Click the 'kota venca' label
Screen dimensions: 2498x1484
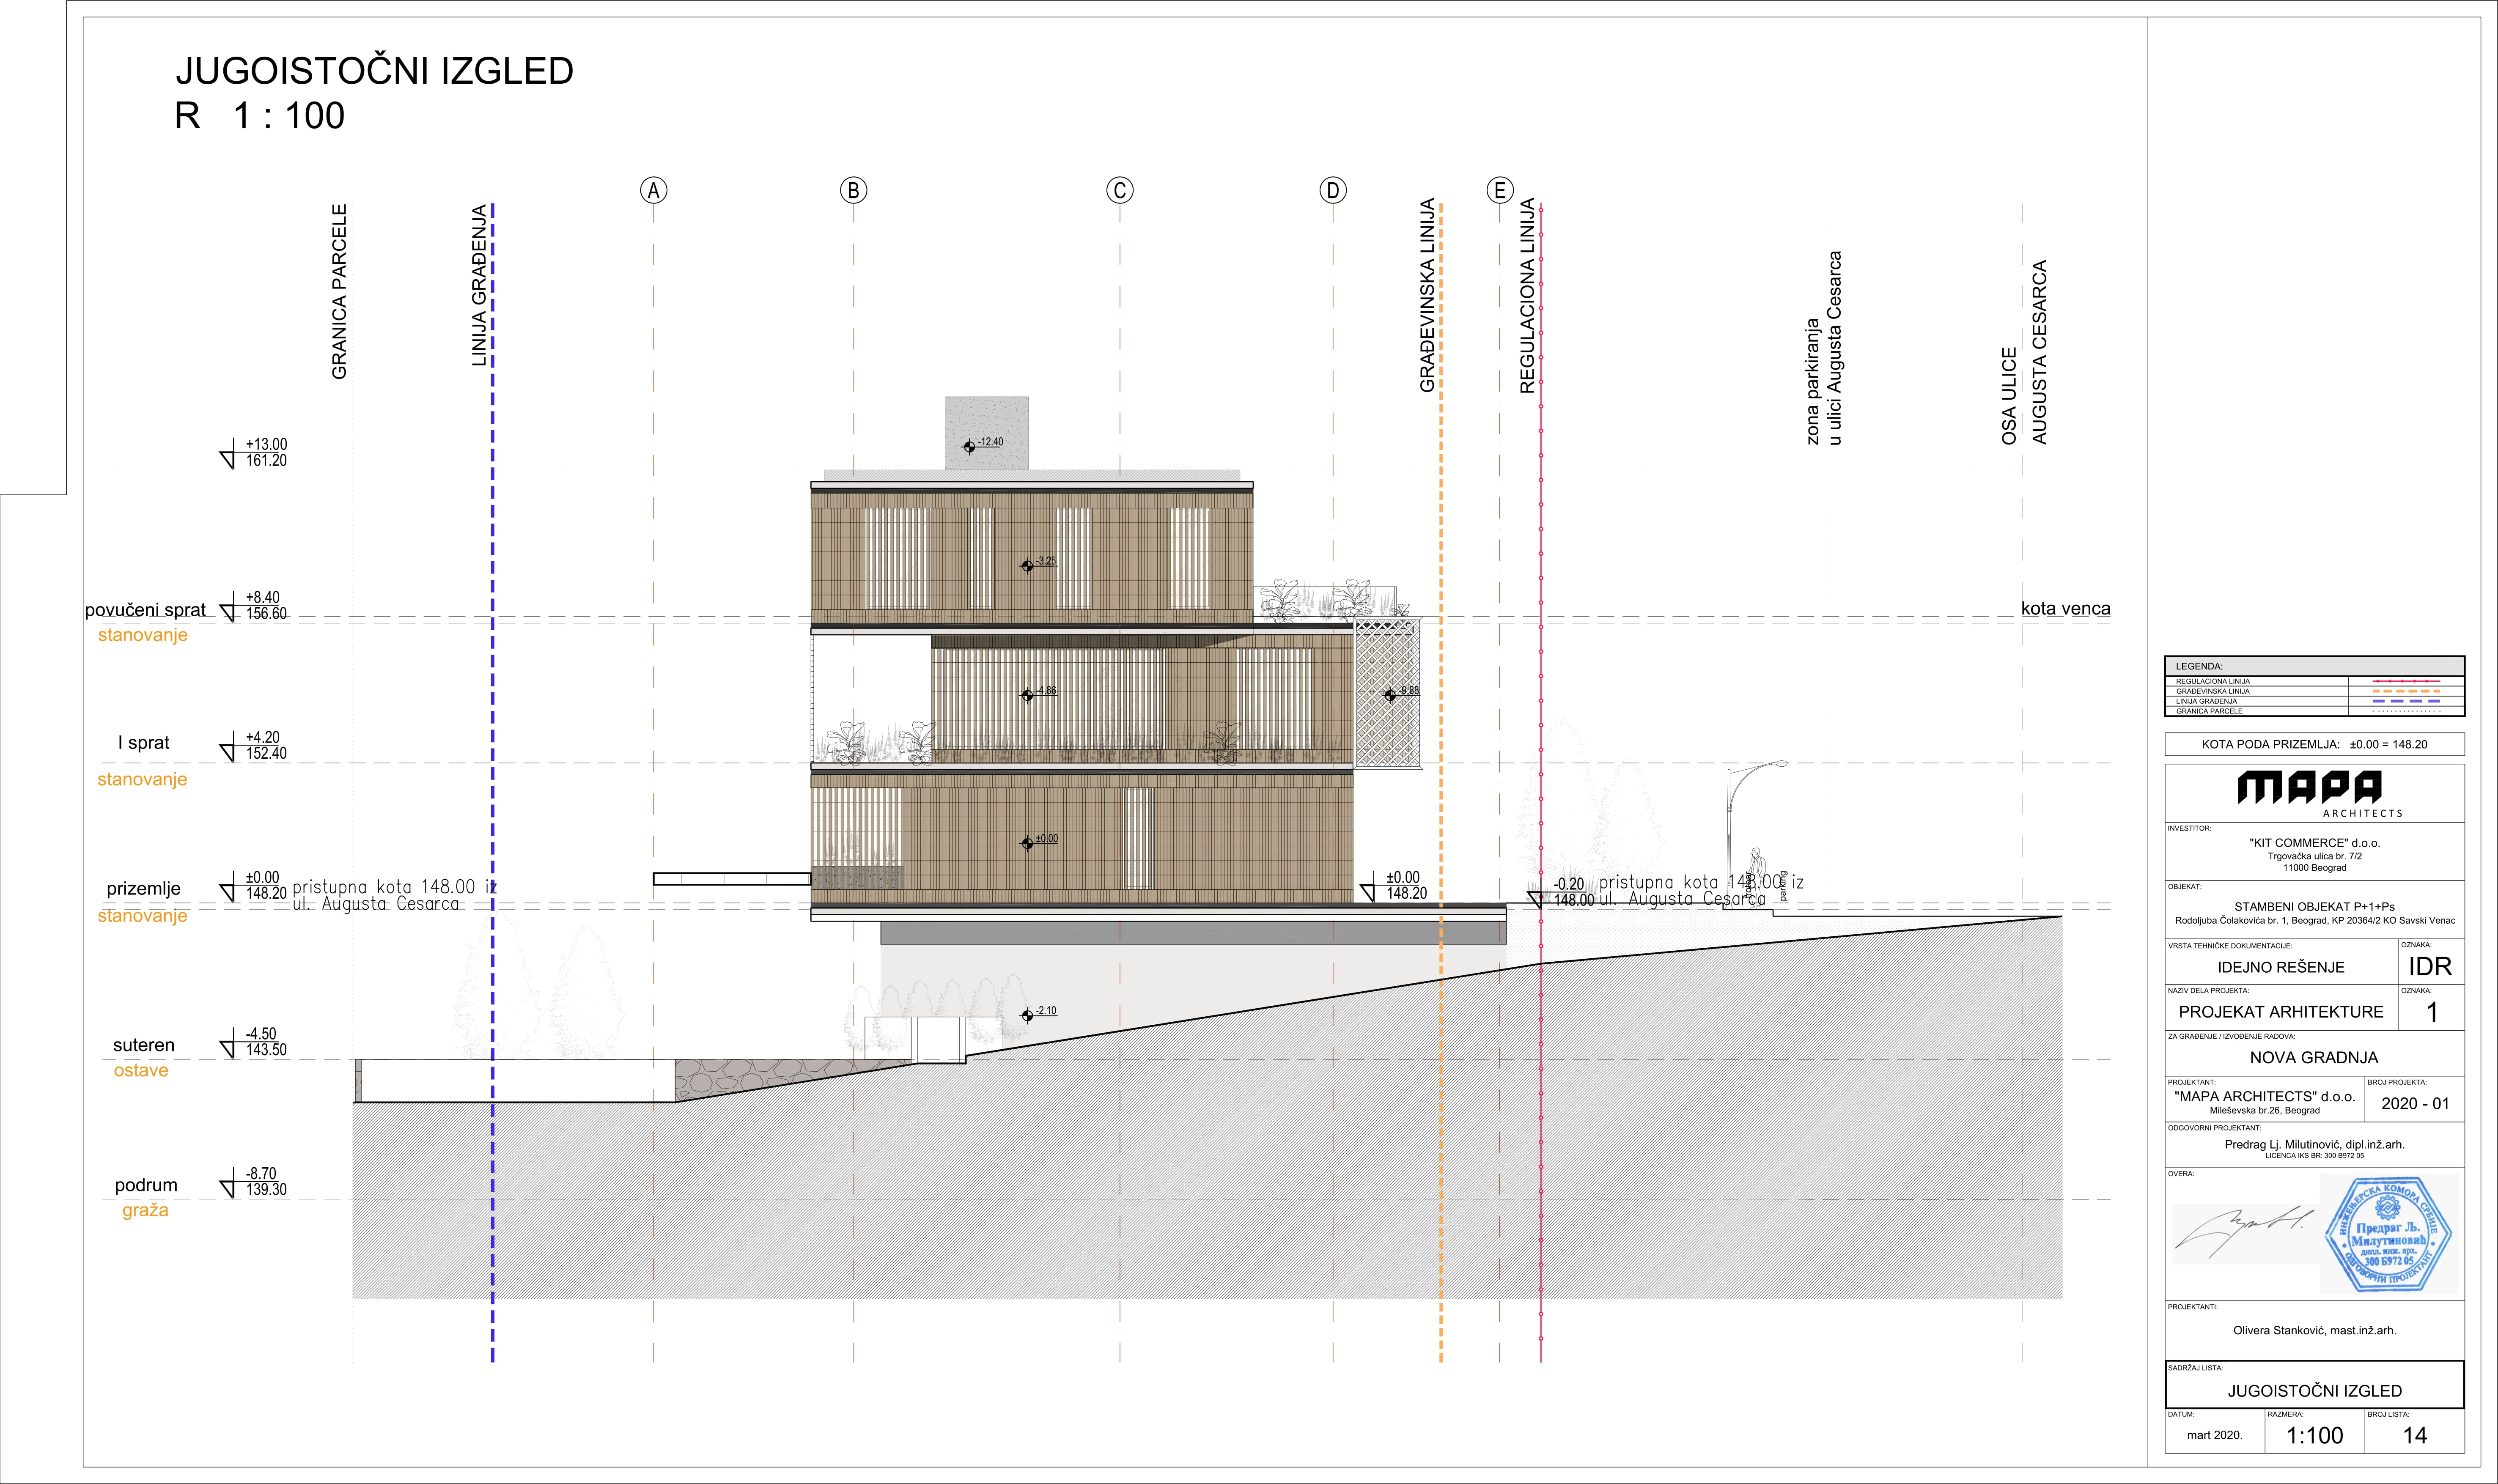click(2066, 608)
